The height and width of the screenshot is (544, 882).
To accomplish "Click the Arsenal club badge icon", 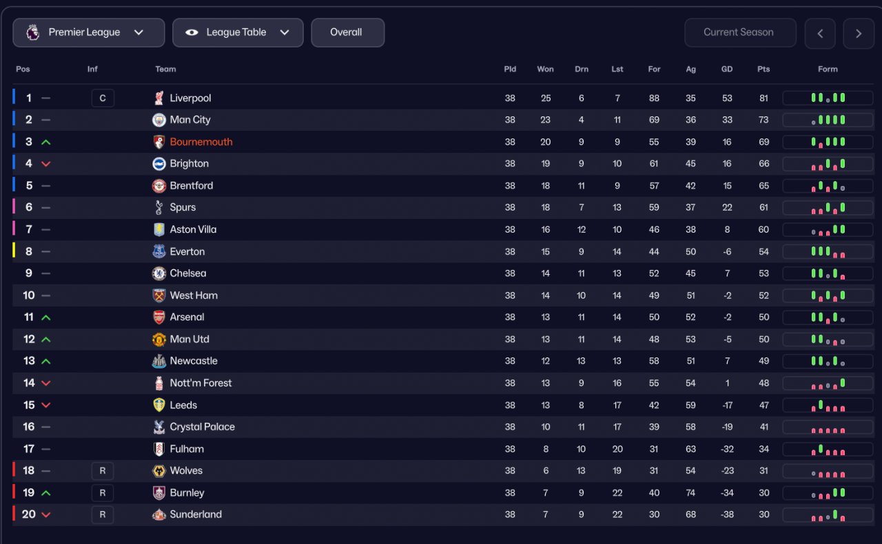I will [159, 317].
